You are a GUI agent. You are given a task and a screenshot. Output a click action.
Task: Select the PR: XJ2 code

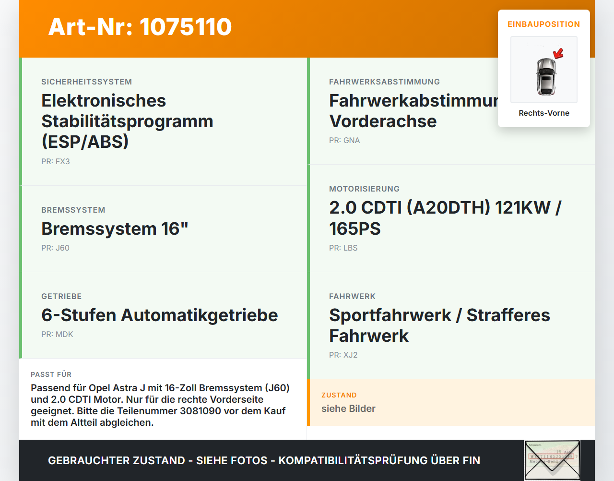point(343,355)
